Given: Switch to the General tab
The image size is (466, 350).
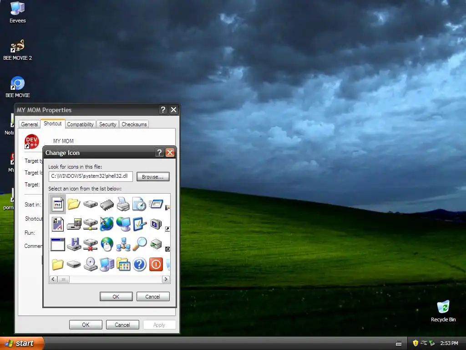Looking at the screenshot, I should (x=30, y=124).
